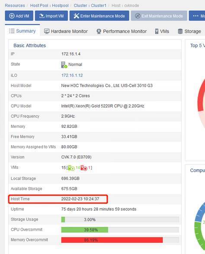
Task: Open Host Pool : Hostpool breadcrumb
Action: pos(49,5)
